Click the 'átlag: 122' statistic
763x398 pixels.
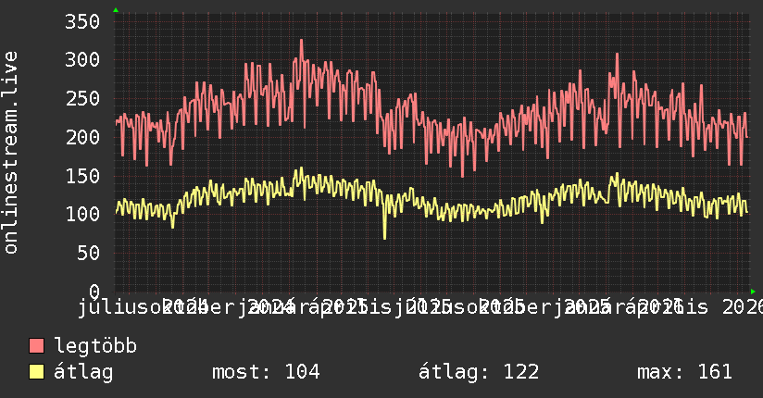tap(479, 372)
